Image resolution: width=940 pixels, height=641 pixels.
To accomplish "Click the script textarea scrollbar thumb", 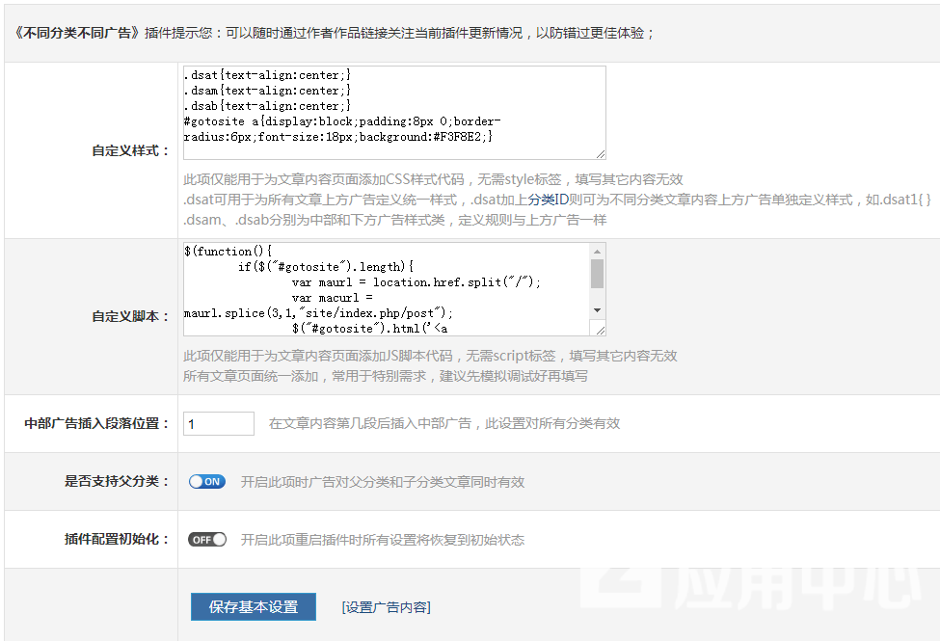I will point(598,274).
